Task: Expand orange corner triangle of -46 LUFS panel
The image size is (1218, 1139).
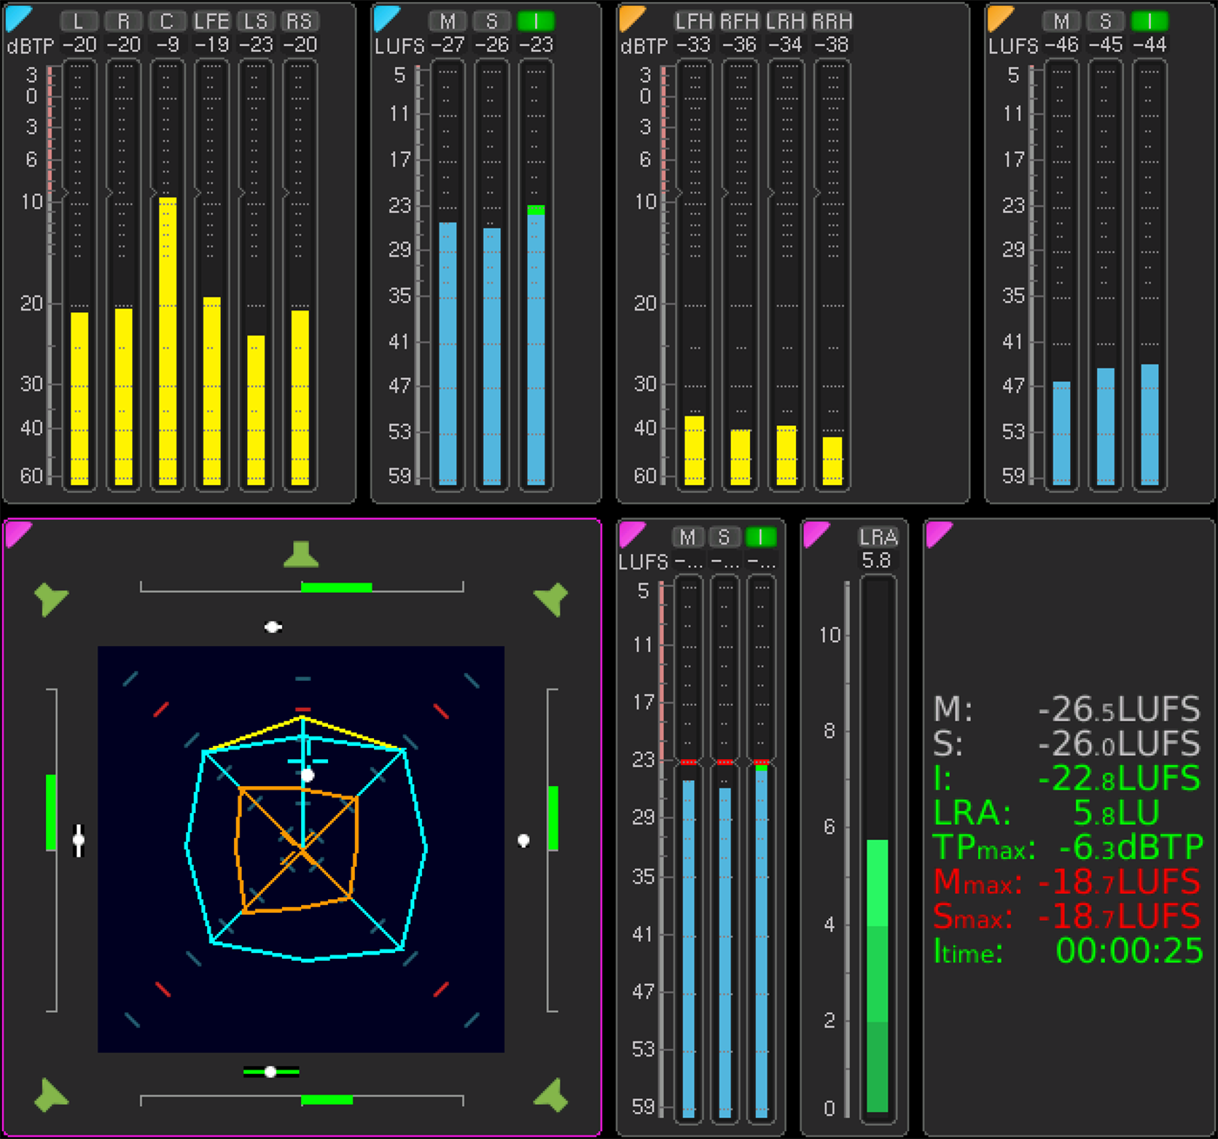Action: [999, 16]
